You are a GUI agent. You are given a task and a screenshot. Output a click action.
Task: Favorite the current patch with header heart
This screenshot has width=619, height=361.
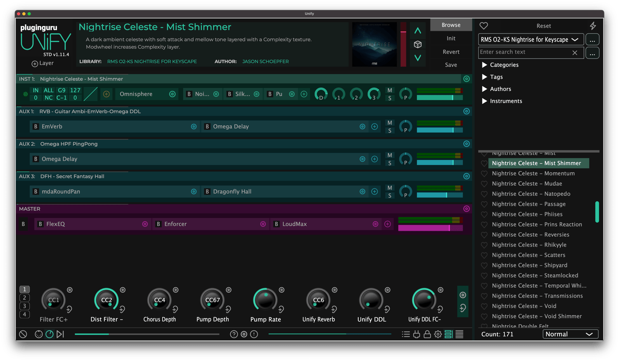pyautogui.click(x=484, y=26)
